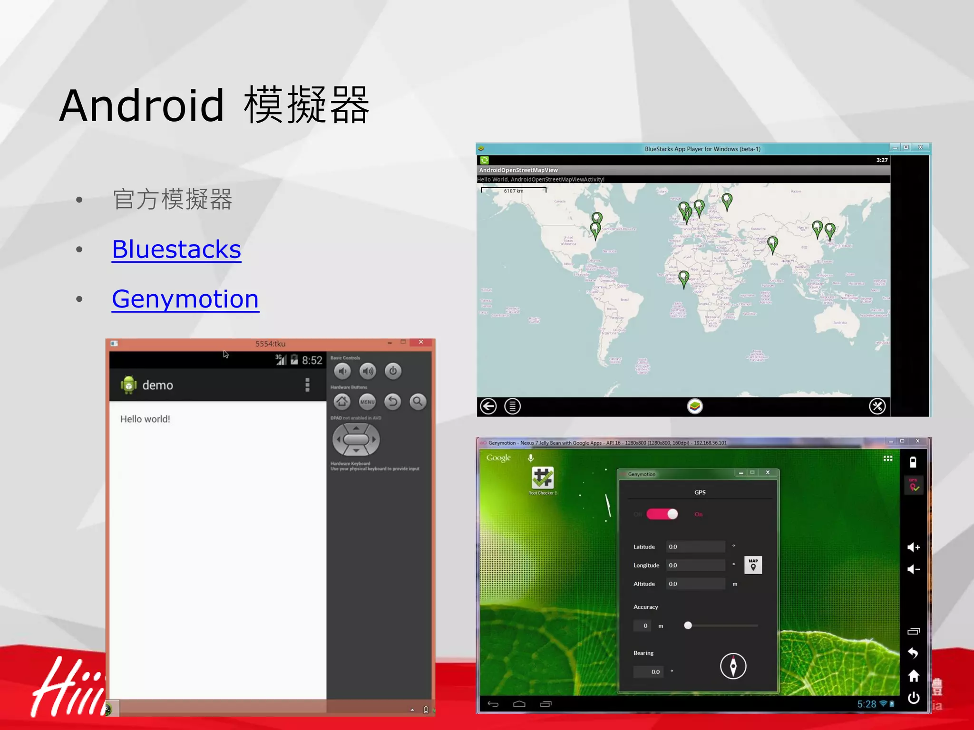Screen dimensions: 974x730
Task: Click Genymotion volume up sidebar icon
Action: point(914,547)
